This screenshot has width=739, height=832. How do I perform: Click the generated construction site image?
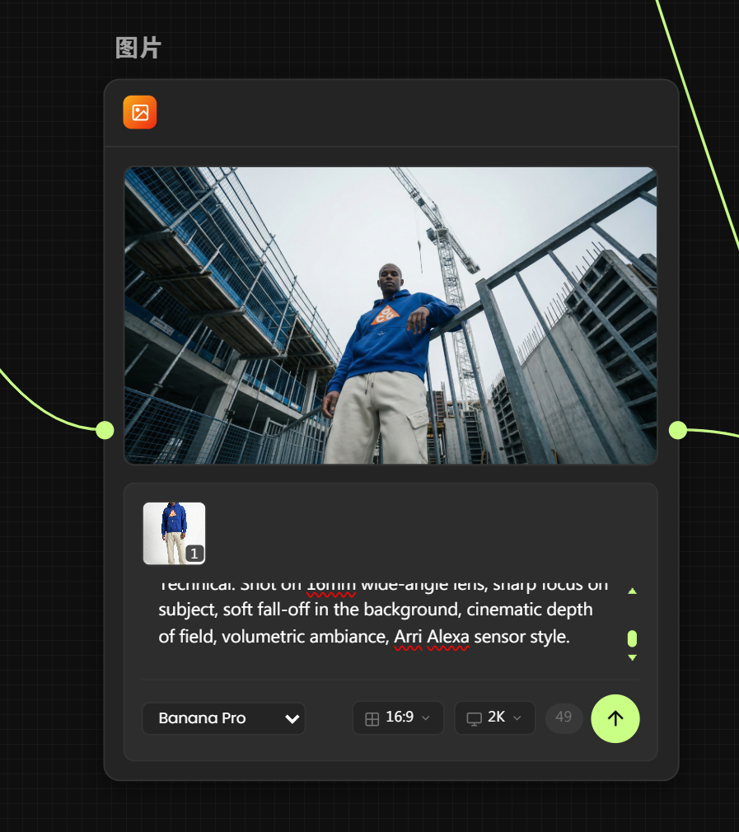coord(391,316)
